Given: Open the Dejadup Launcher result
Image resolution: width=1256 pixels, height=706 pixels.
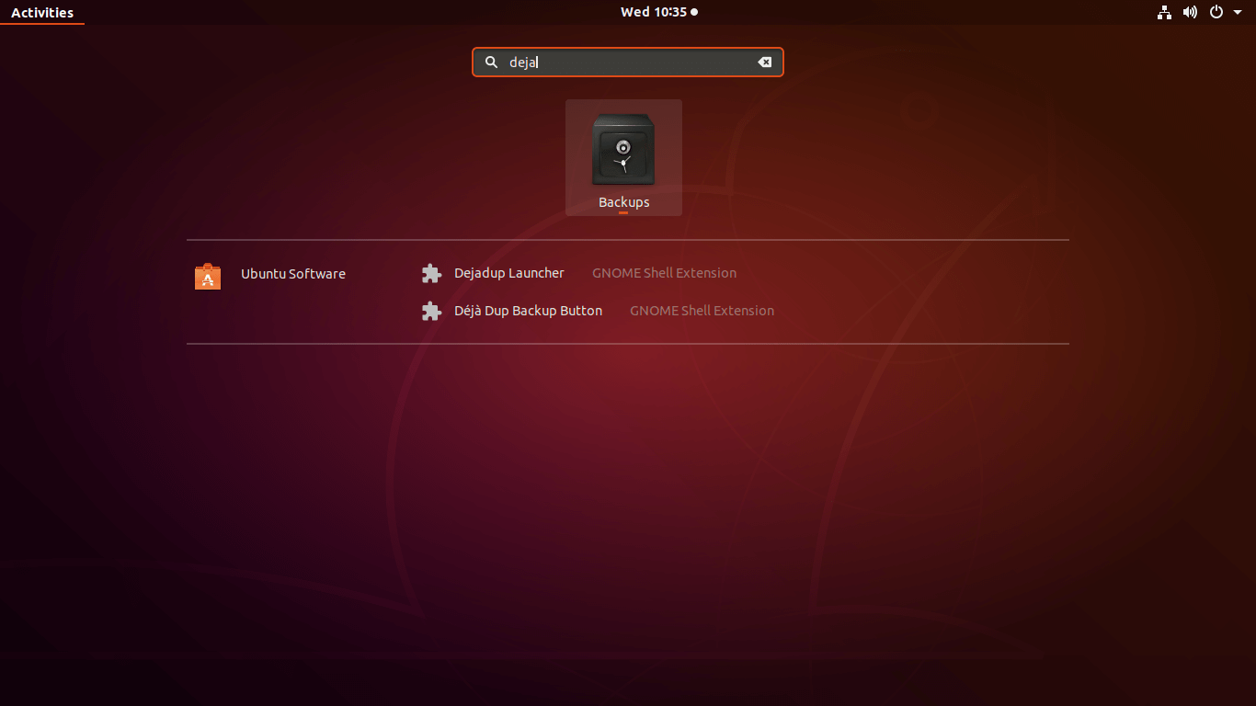Looking at the screenshot, I should [x=508, y=273].
